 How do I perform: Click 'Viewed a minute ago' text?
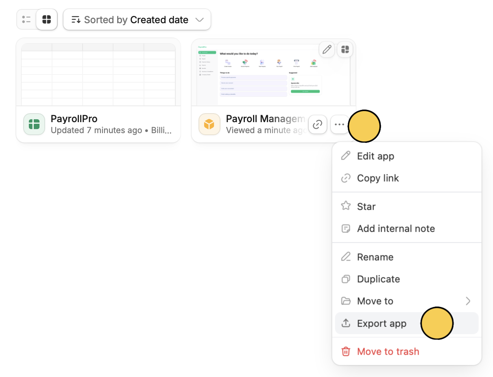pyautogui.click(x=266, y=131)
